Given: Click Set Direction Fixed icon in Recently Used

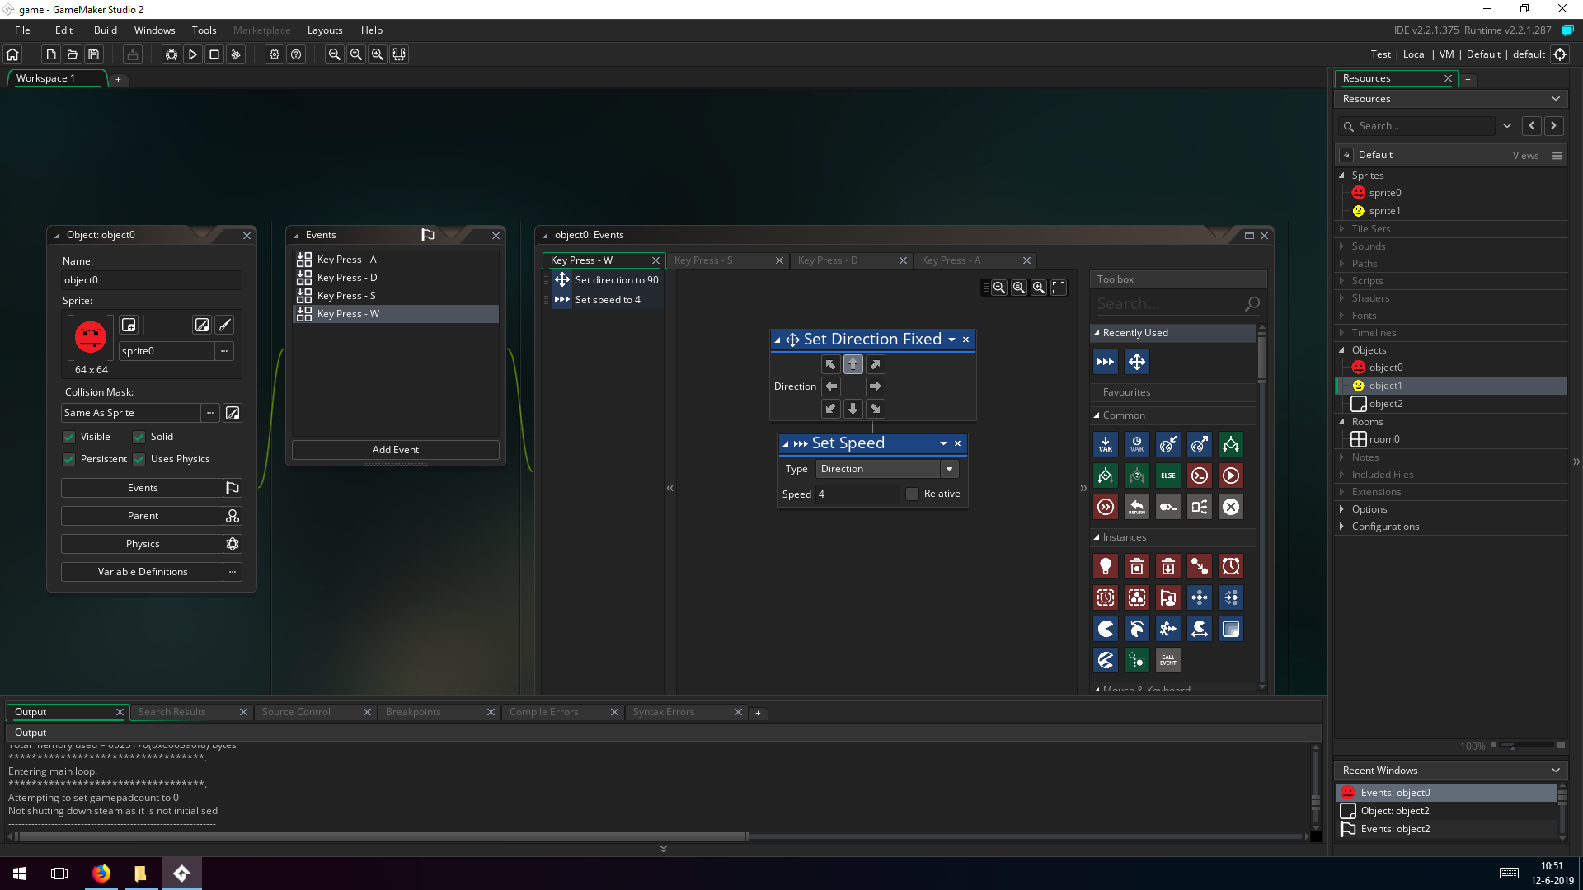Looking at the screenshot, I should (x=1136, y=362).
